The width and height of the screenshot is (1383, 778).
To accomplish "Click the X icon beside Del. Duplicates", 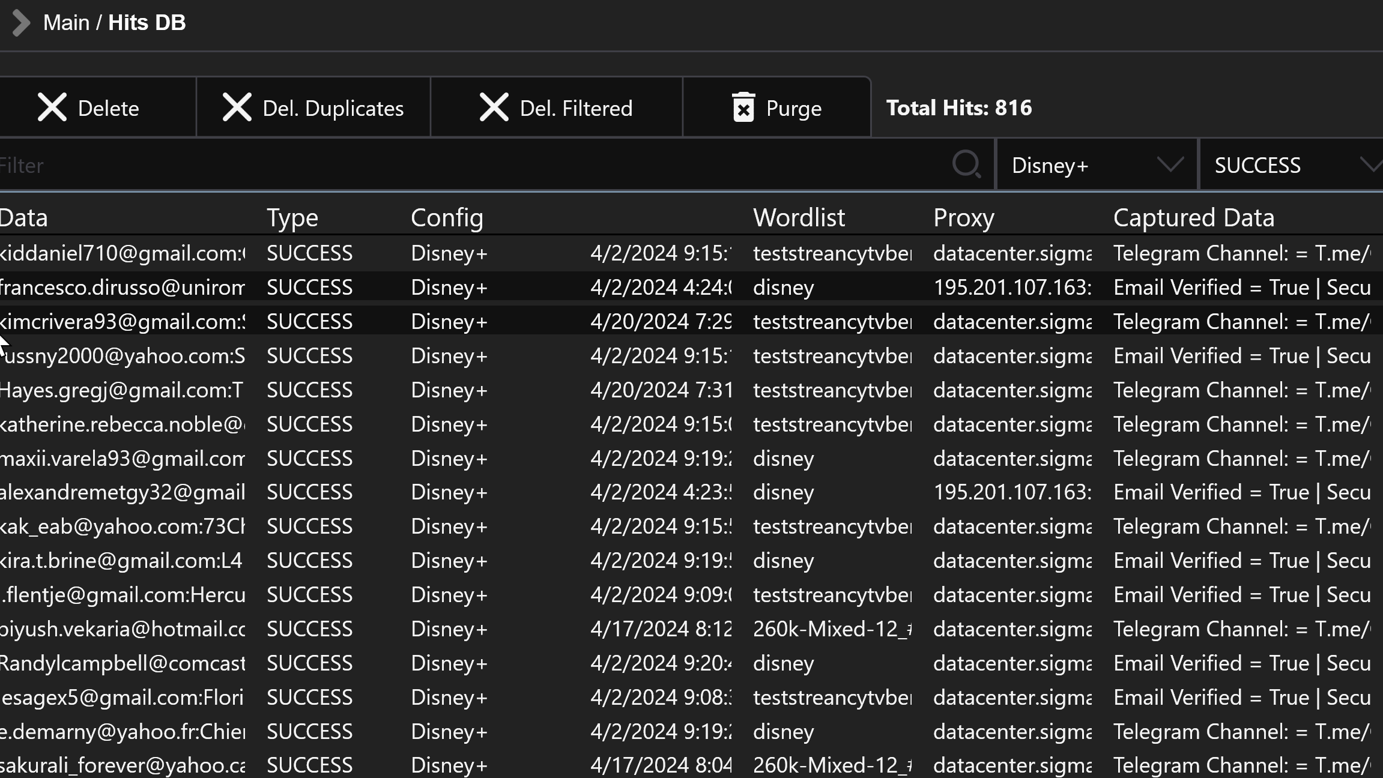I will tap(237, 108).
